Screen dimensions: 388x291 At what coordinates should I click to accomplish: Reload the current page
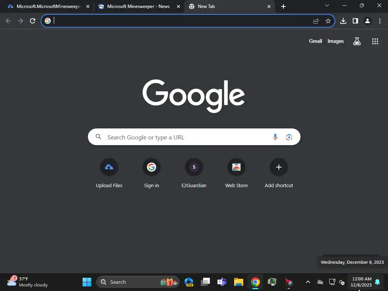pos(33,21)
